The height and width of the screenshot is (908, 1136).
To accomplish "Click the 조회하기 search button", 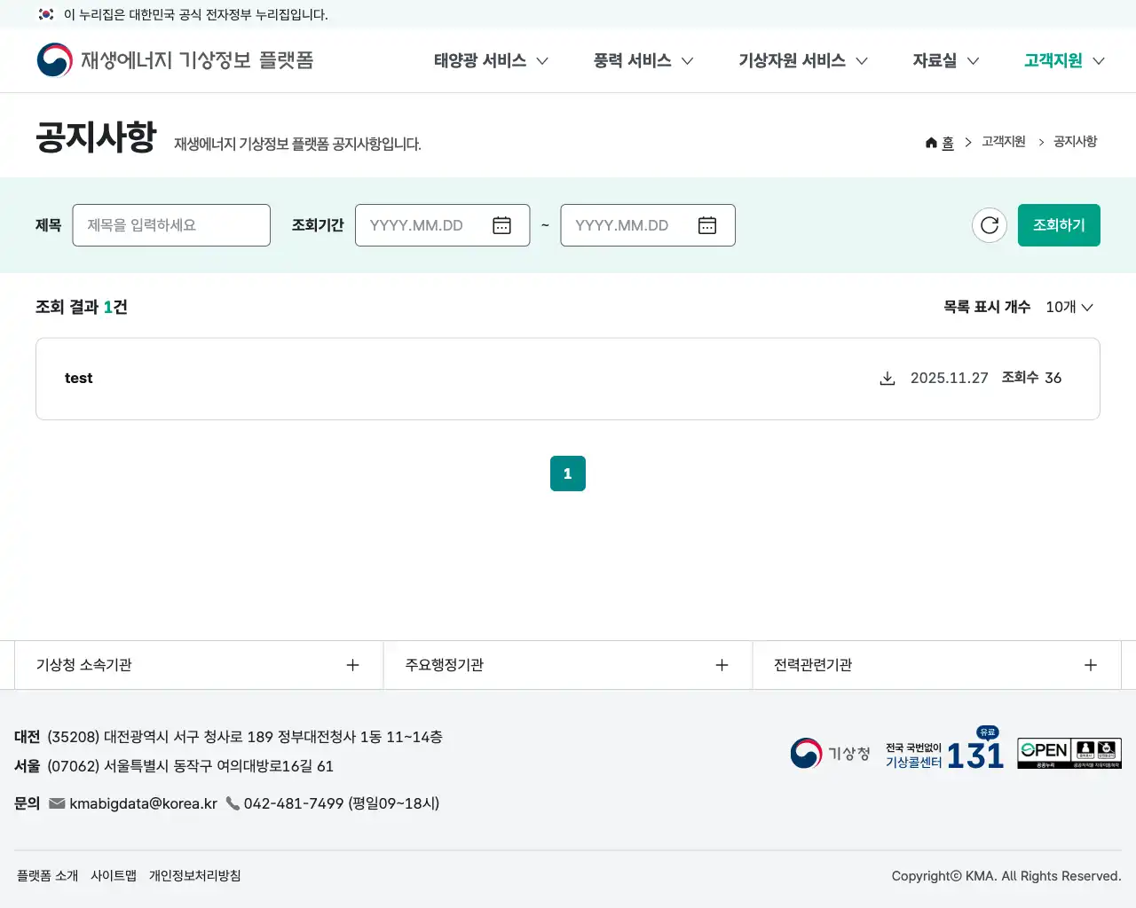I will click(1059, 225).
